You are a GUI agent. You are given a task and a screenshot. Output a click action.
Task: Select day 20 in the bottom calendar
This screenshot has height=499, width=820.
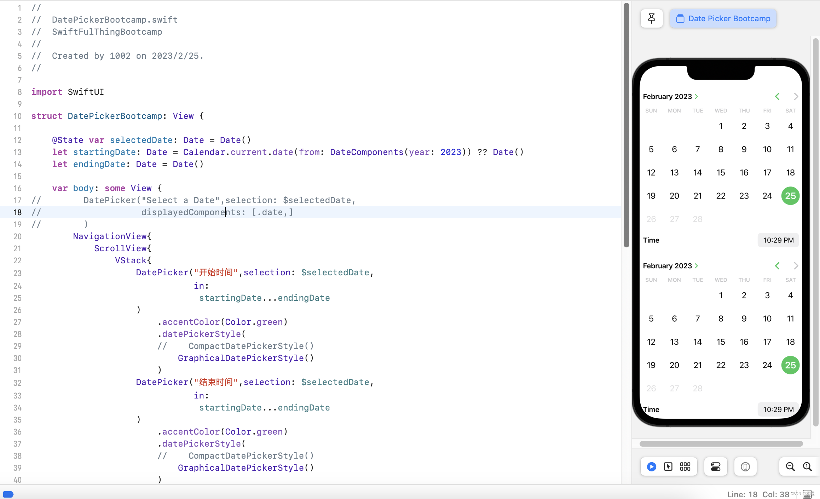click(x=674, y=365)
